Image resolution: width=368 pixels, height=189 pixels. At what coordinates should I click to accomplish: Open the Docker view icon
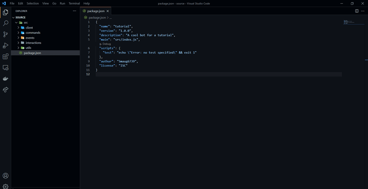(x=5, y=79)
